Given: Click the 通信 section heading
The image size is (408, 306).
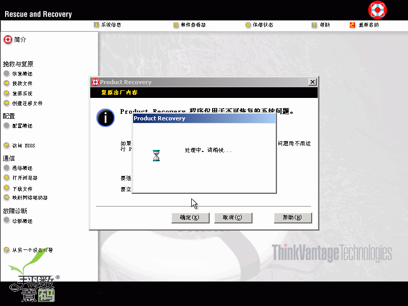Looking at the screenshot, I should (9, 158).
